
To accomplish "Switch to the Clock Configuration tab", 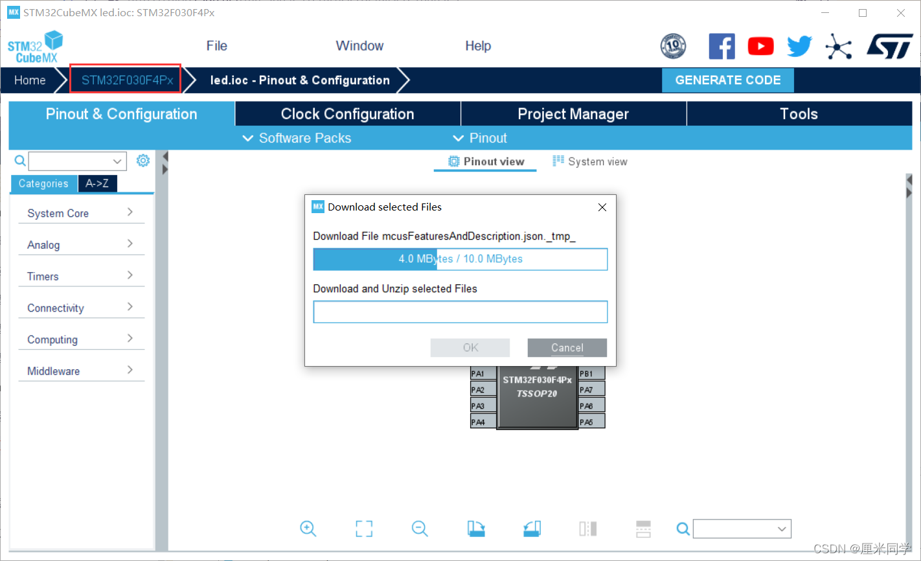I will (348, 114).
